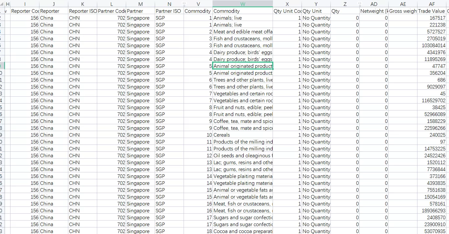The height and width of the screenshot is (234, 449).
Task: Click trade value 686
Action: click(432, 80)
